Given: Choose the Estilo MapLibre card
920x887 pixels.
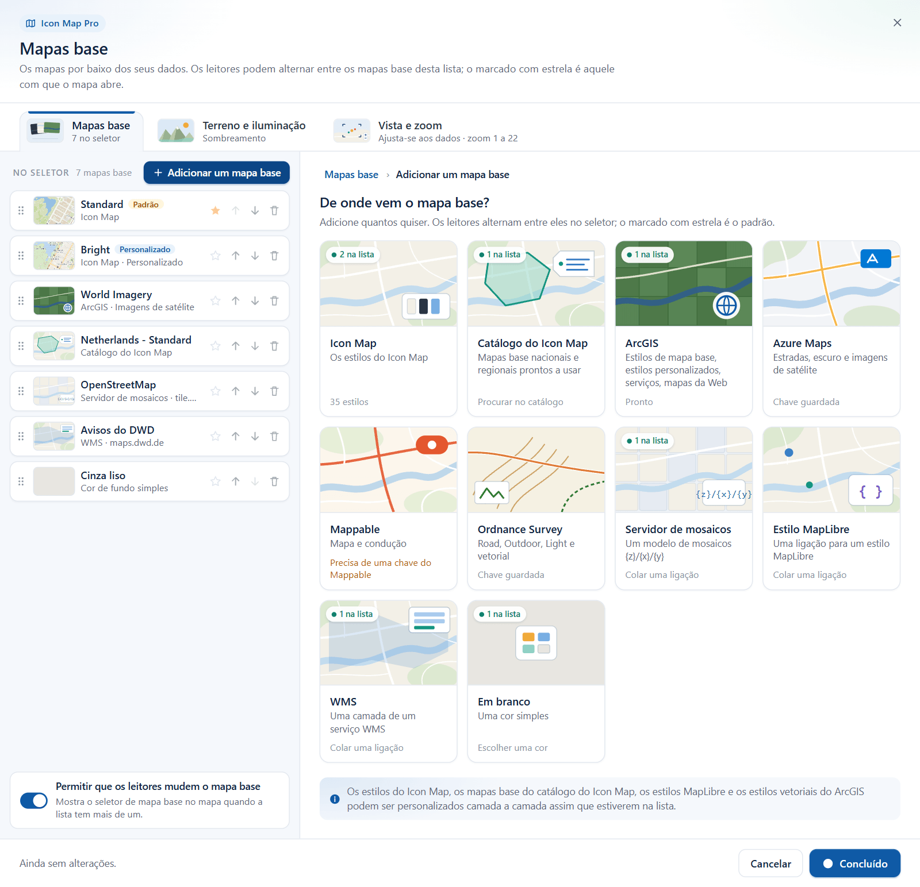Looking at the screenshot, I should pos(831,508).
